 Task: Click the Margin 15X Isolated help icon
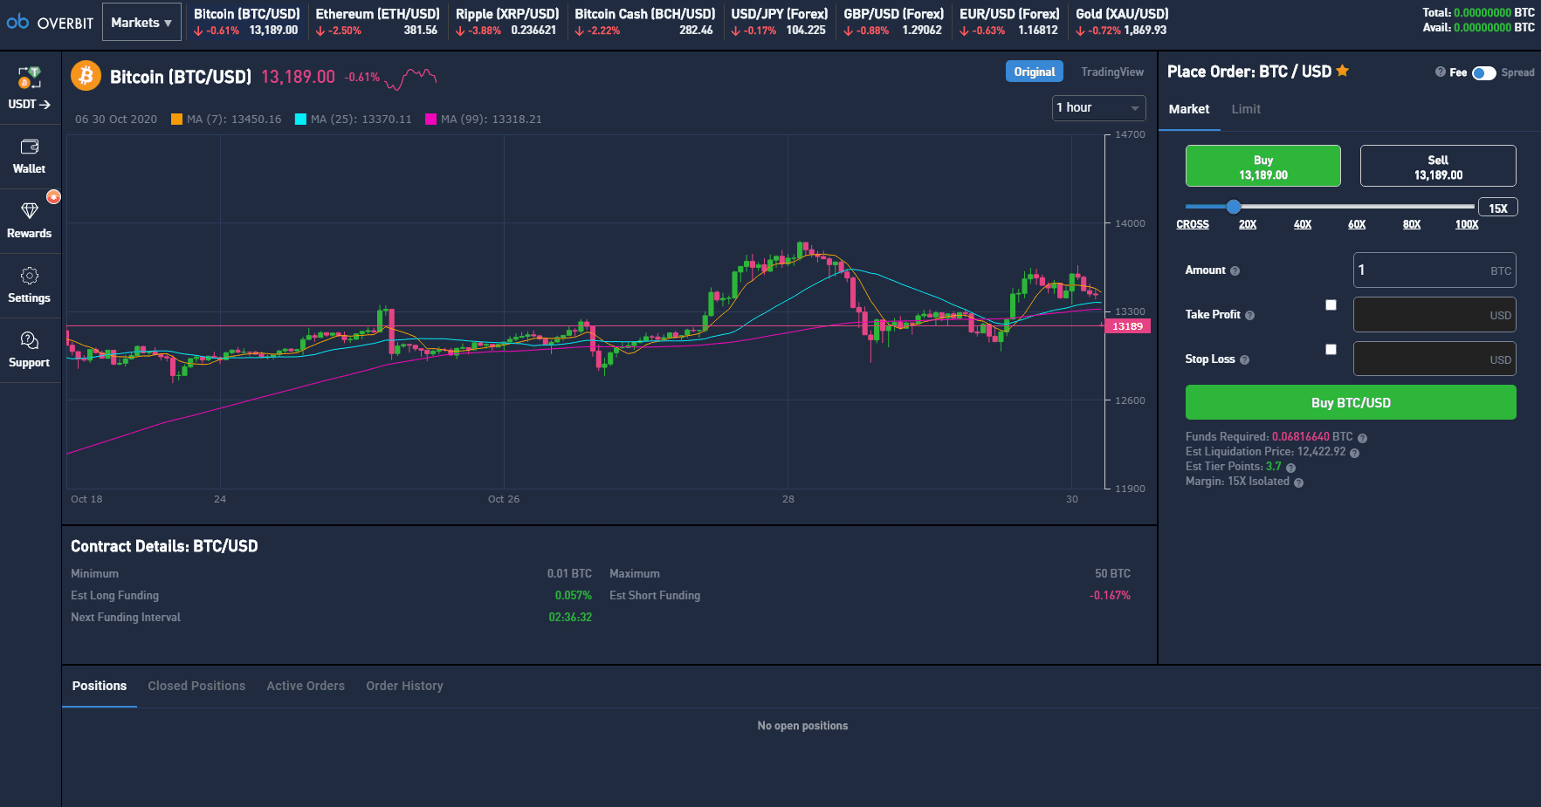coord(1298,482)
